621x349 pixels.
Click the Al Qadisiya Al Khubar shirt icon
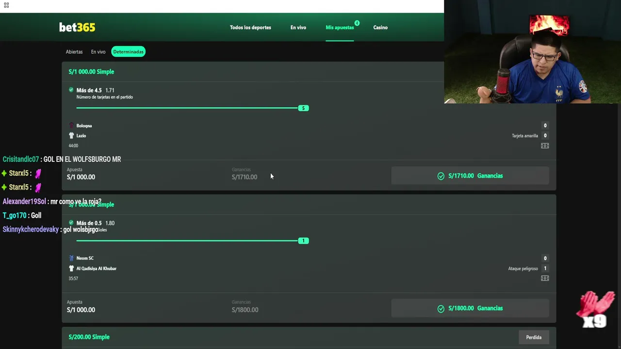click(x=71, y=269)
